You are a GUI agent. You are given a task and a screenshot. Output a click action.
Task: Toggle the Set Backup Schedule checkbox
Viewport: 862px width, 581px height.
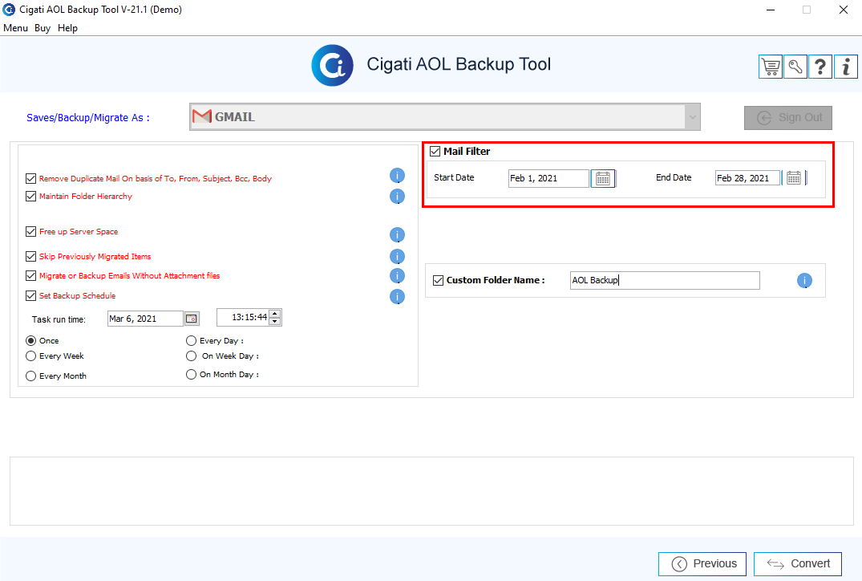[x=30, y=295]
